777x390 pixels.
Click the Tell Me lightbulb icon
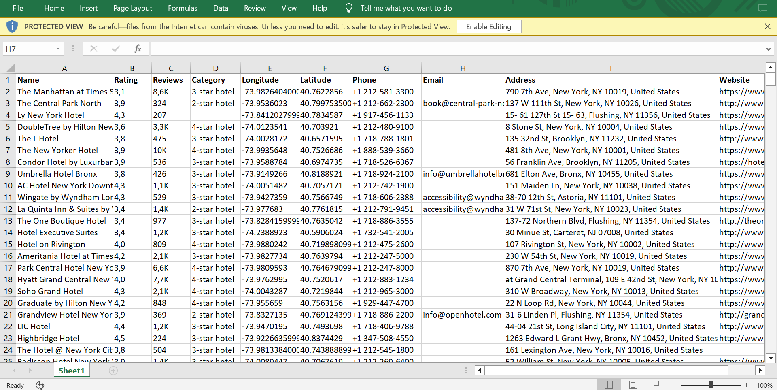coord(349,8)
